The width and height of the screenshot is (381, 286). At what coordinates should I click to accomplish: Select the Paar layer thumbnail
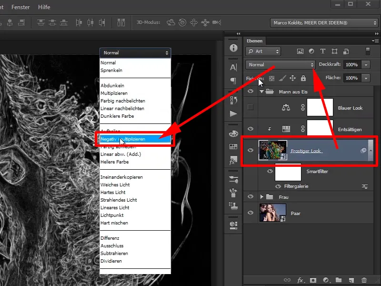(x=272, y=213)
